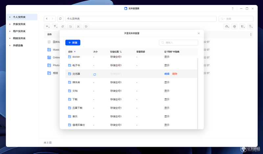Open the list view mode dropdown

(242, 27)
